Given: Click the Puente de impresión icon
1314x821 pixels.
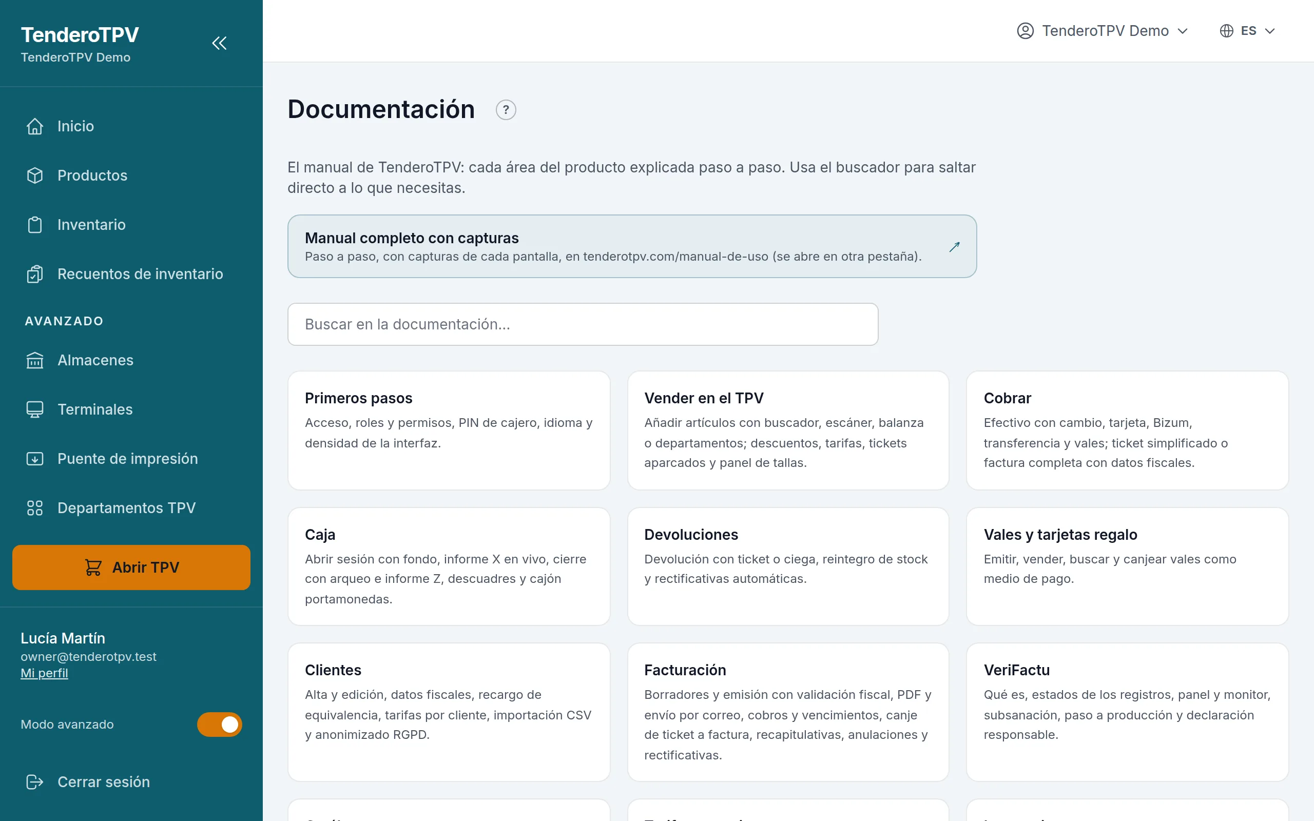Looking at the screenshot, I should [x=35, y=459].
